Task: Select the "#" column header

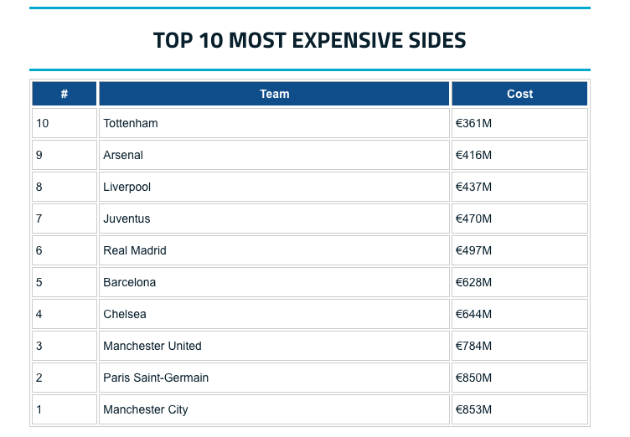Action: [x=65, y=94]
